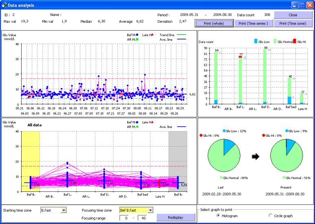Select the Circle graph radio button

270,215
